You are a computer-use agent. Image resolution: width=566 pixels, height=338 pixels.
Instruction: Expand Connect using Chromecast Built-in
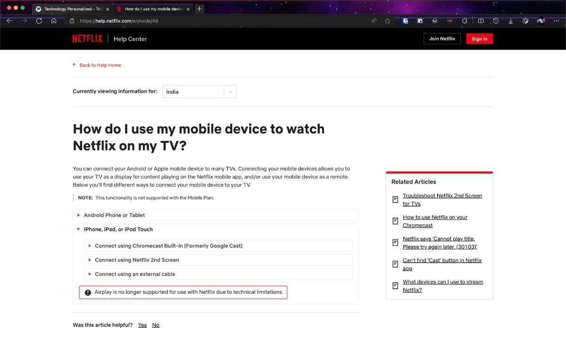click(218, 246)
